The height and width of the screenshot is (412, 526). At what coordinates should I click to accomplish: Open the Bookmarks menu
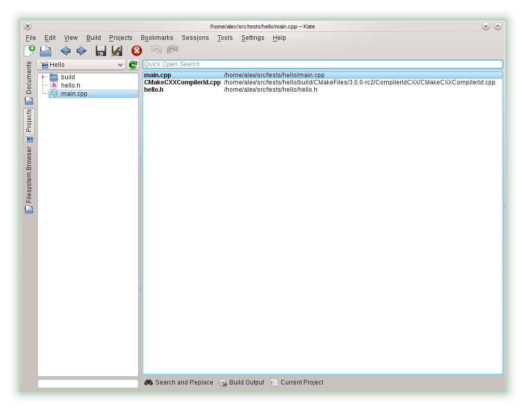pyautogui.click(x=157, y=38)
